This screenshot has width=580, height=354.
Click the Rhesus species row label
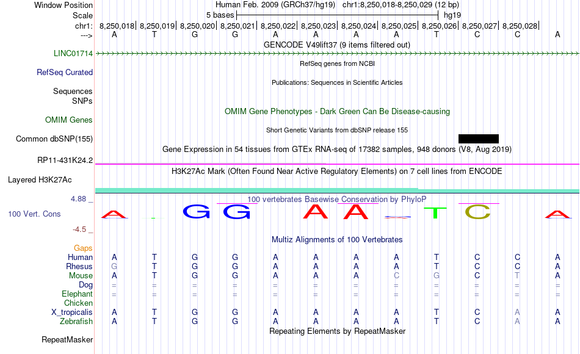pos(79,266)
